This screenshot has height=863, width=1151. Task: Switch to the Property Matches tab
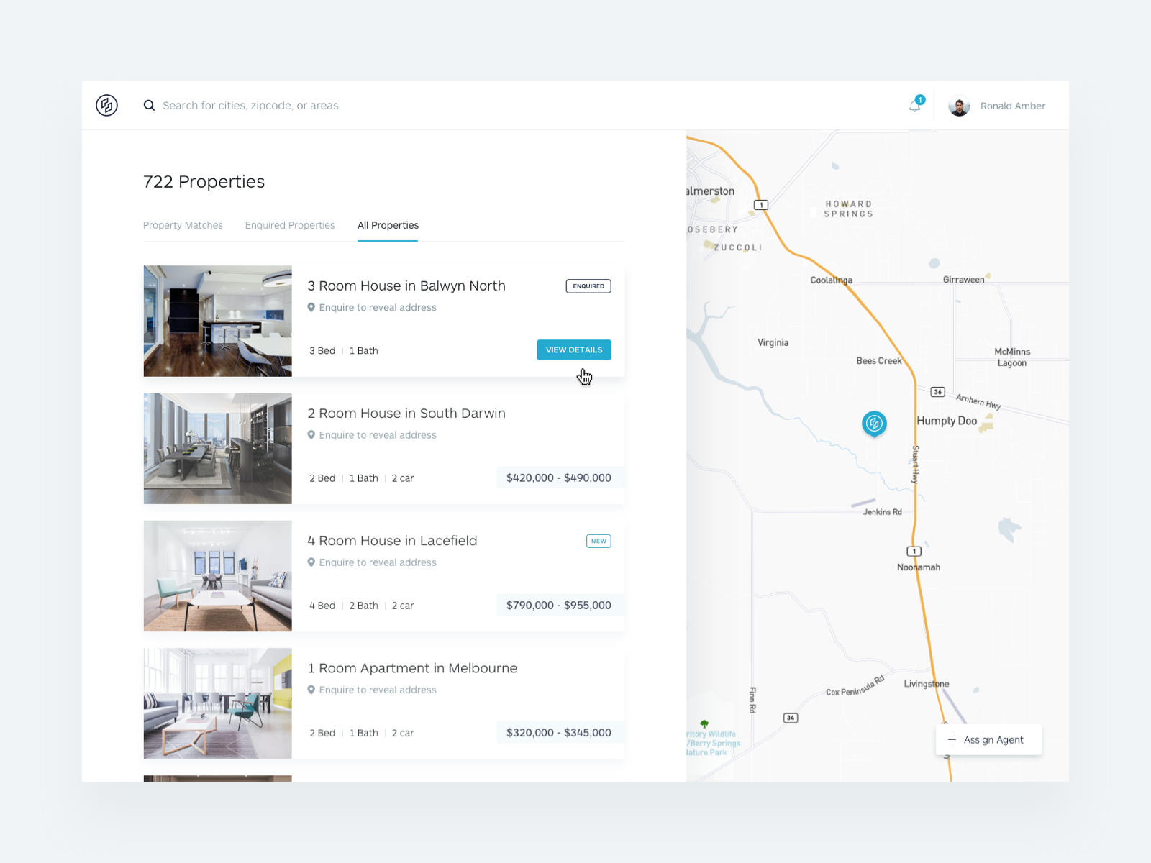coord(183,225)
